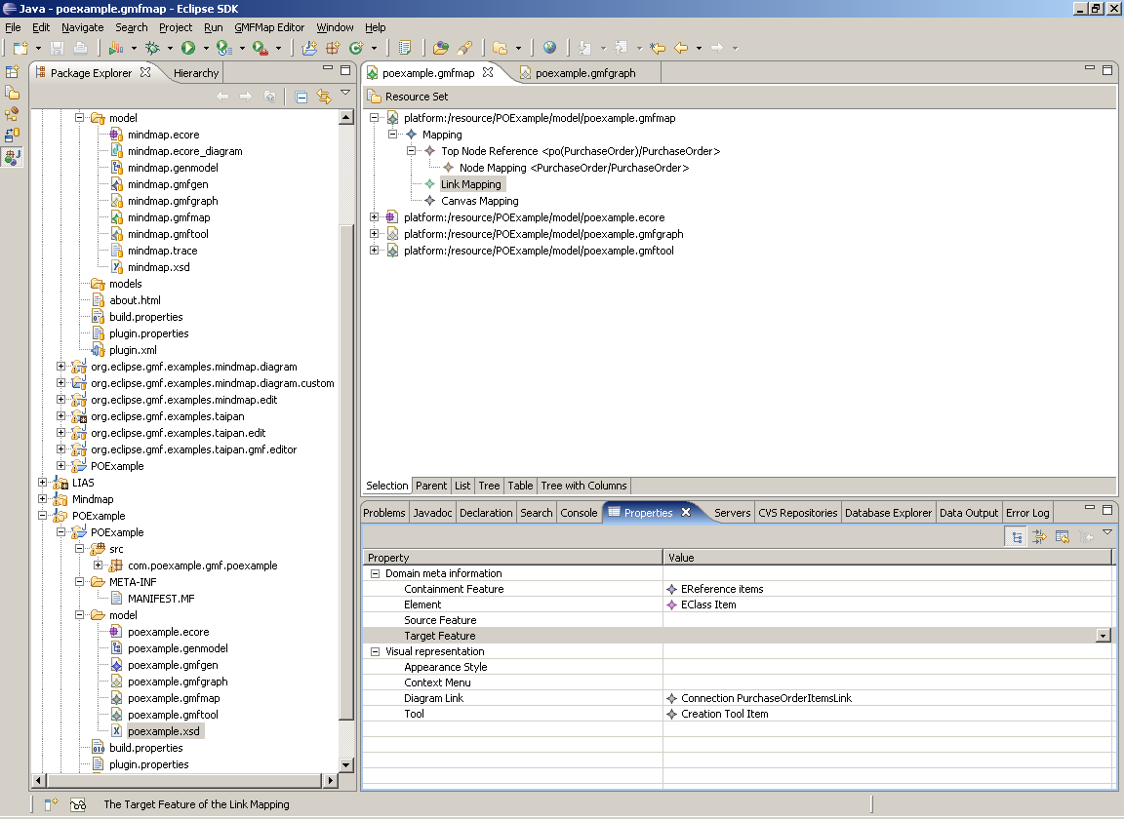Close the poexample.gmfmap editor tab
This screenshot has height=819, width=1124.
click(x=488, y=72)
